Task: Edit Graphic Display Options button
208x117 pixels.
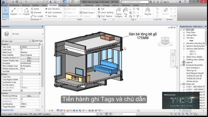Action: [x=30, y=61]
